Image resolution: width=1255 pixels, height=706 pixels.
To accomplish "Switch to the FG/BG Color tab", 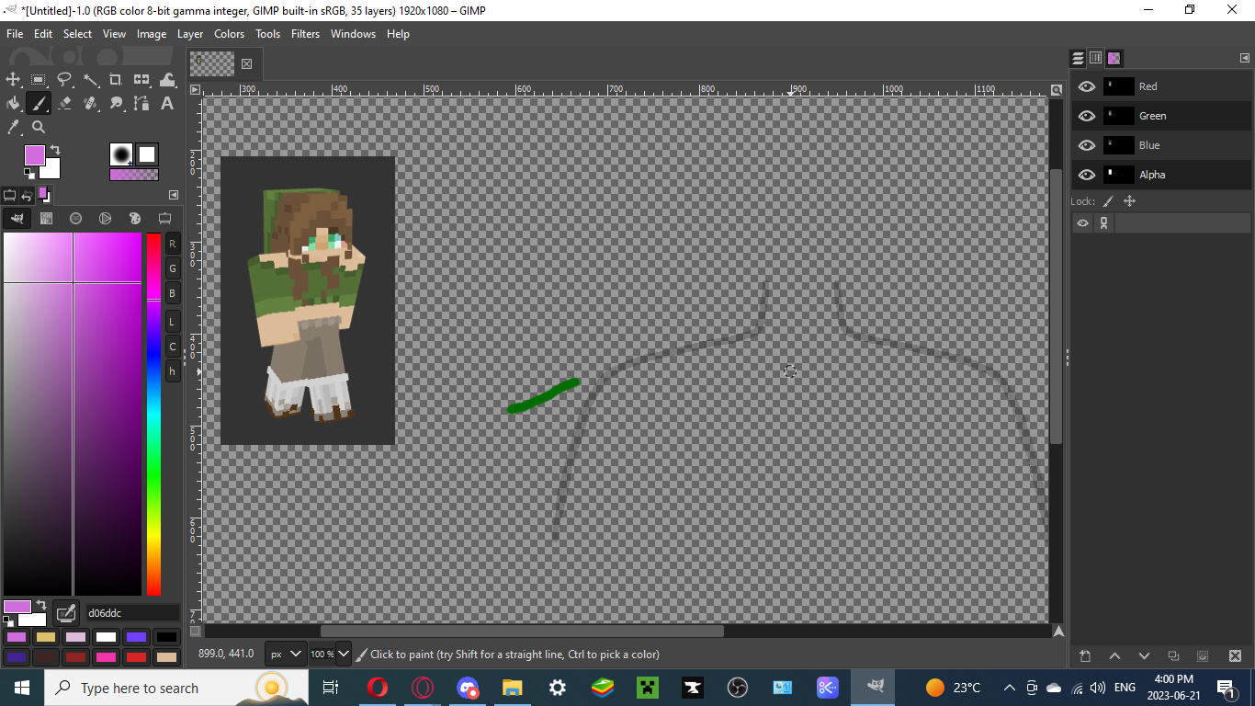I will coord(43,195).
